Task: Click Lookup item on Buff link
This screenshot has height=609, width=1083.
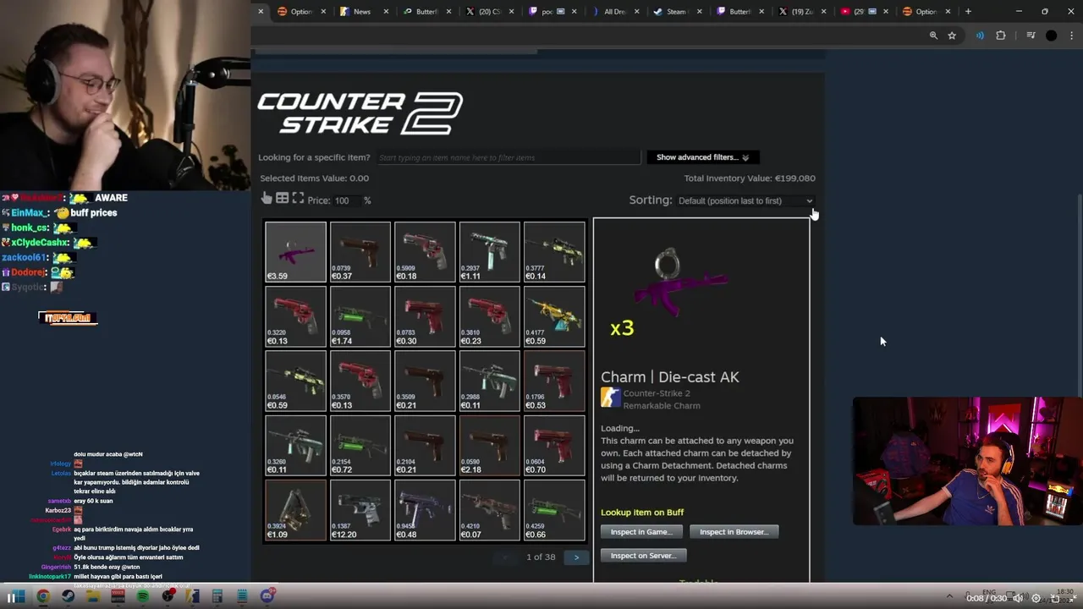Action: click(x=642, y=513)
